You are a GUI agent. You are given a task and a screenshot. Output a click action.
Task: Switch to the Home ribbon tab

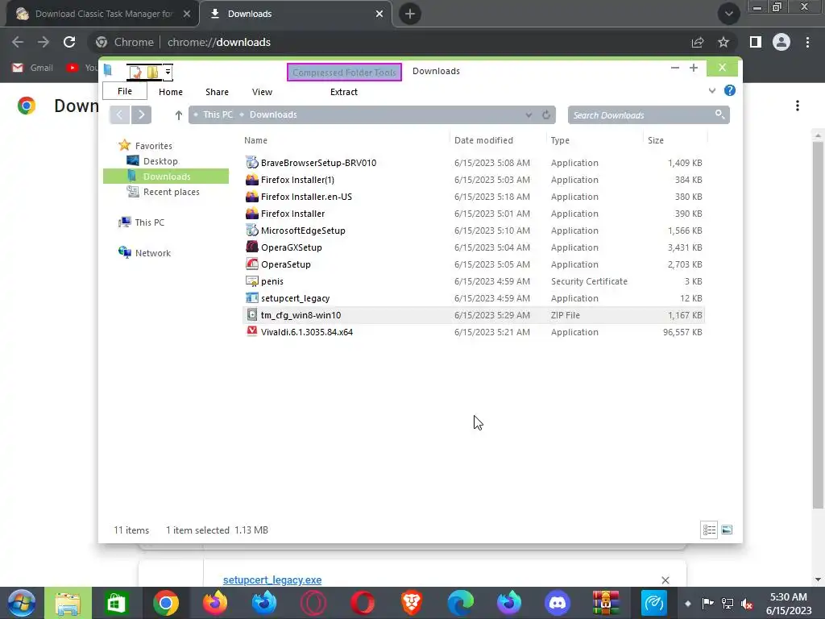point(171,92)
